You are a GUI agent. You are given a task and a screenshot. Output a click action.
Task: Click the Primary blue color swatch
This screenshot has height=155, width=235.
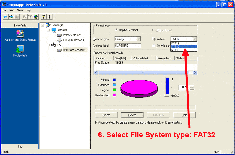tap(115, 80)
